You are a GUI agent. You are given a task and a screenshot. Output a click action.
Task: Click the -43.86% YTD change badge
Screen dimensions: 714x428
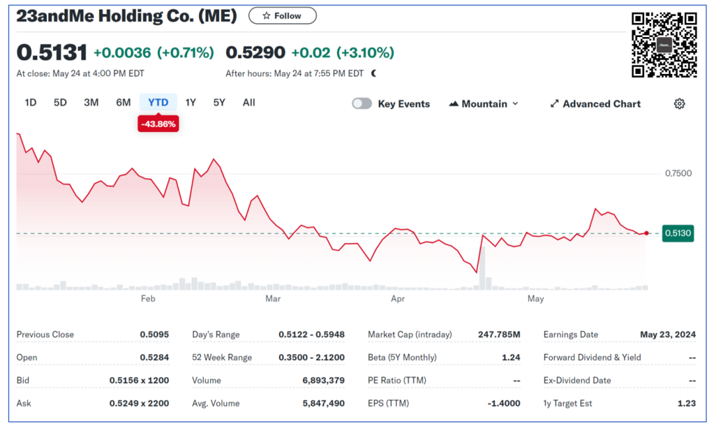point(159,124)
